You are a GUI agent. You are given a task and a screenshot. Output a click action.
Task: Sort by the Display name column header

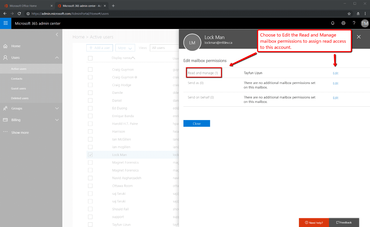(x=123, y=58)
